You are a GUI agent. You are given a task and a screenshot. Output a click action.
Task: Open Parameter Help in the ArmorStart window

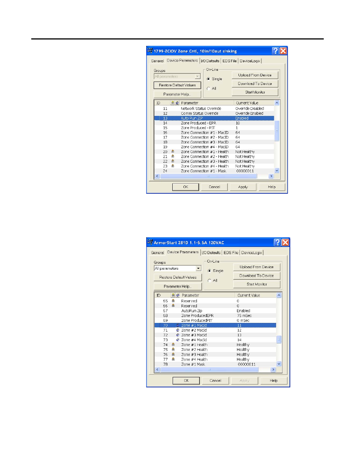178,286
